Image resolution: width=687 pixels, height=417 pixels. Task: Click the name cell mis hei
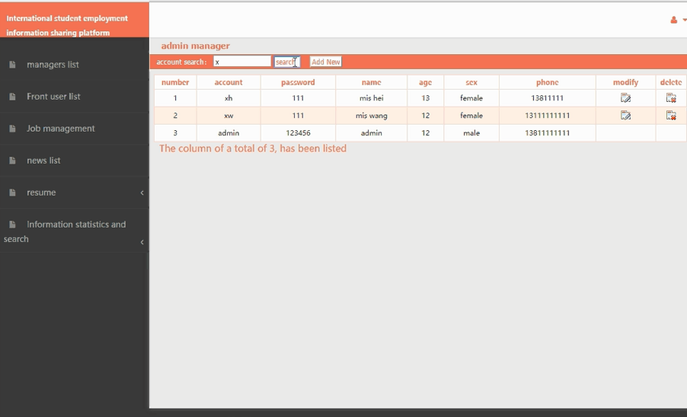372,98
